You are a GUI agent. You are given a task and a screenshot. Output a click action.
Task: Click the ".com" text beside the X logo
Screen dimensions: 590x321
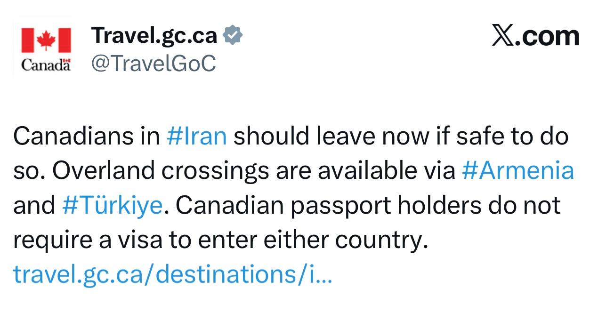pyautogui.click(x=547, y=37)
